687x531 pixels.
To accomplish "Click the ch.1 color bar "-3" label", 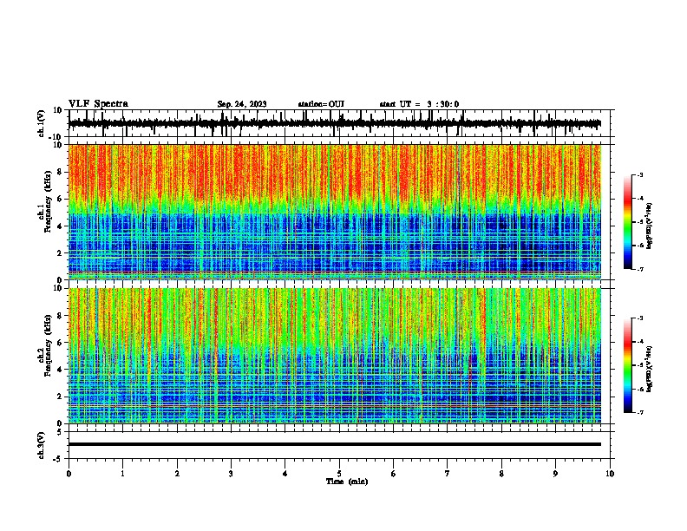I will tap(640, 174).
